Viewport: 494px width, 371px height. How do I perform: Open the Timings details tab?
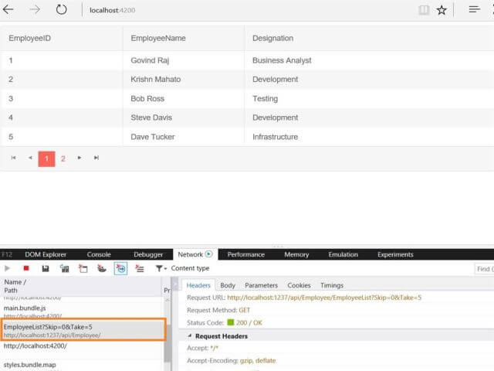point(332,285)
